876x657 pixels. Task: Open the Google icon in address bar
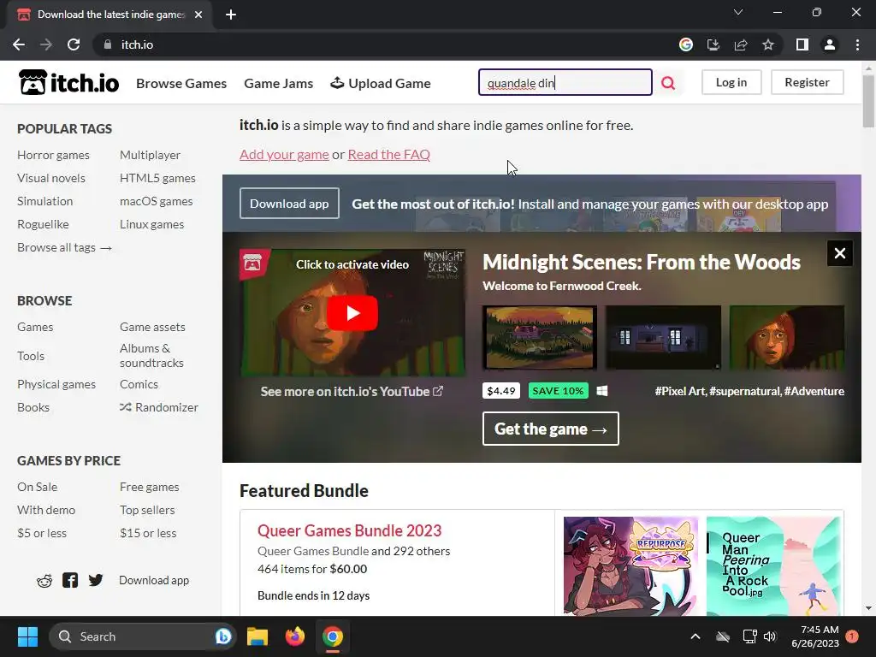686,44
